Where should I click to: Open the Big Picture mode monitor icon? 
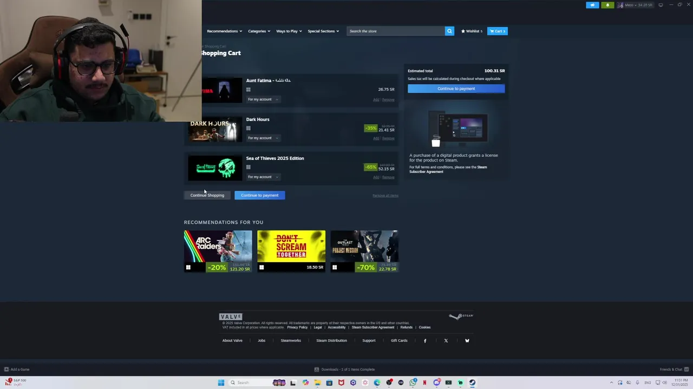tap(661, 5)
